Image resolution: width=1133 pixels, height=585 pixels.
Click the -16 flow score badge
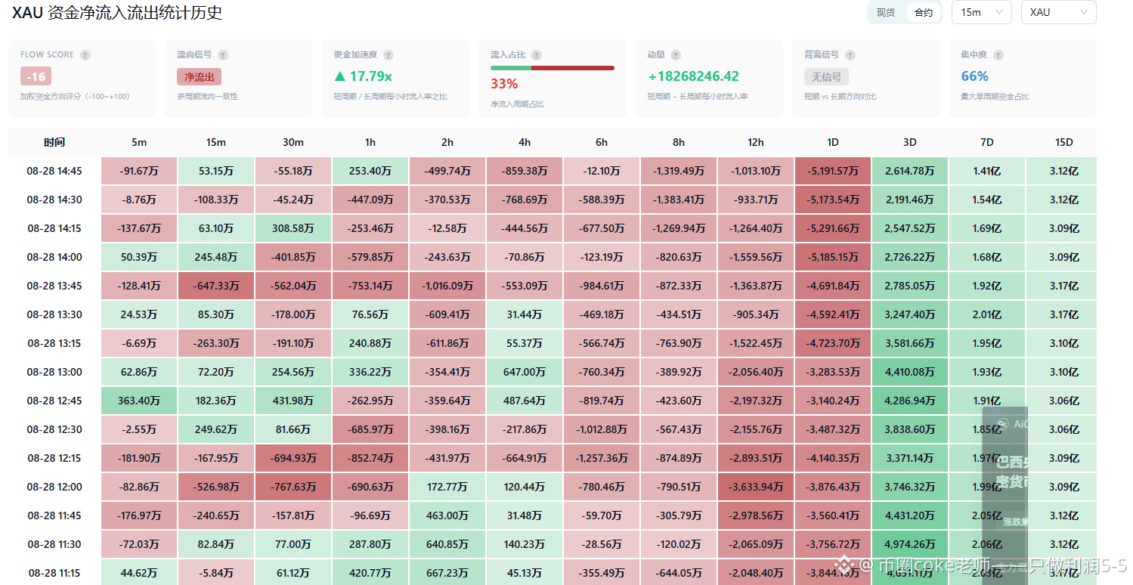click(36, 76)
